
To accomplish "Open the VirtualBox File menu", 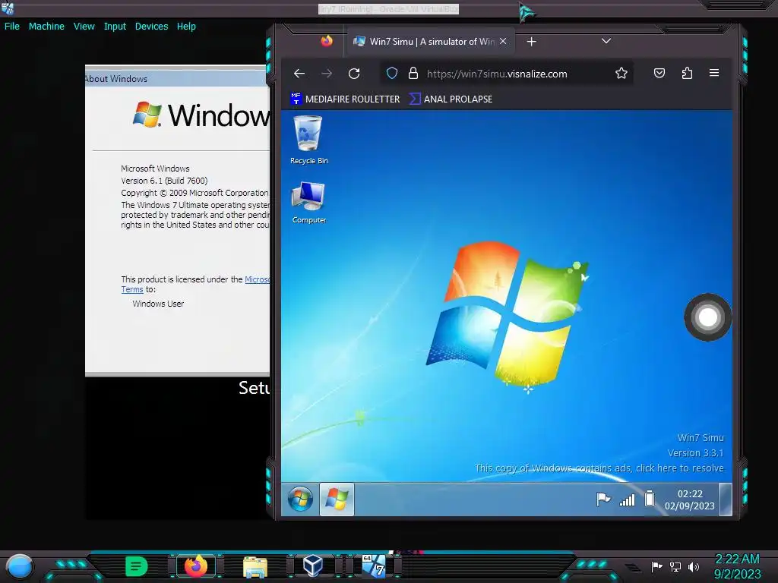I will pos(12,27).
